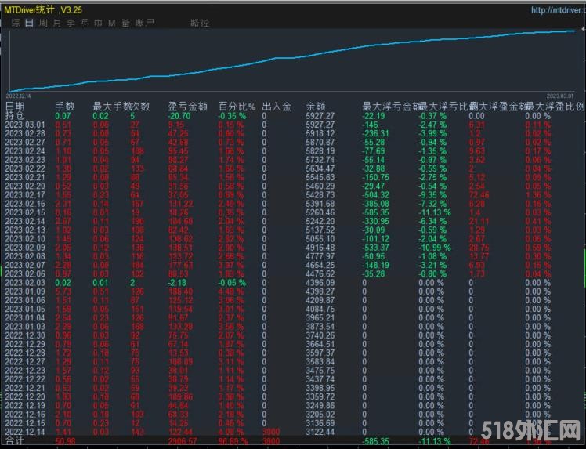Click the 4916.48 balance value
The image size is (586, 449).
pyautogui.click(x=320, y=248)
